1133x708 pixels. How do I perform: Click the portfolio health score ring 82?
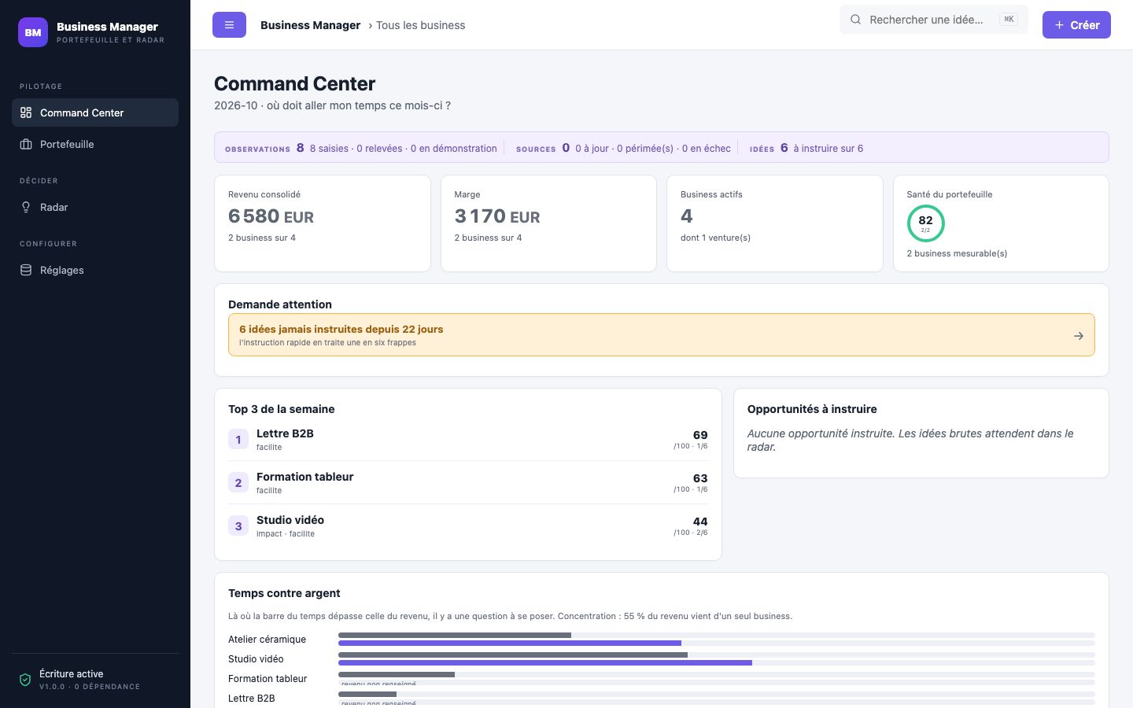(x=925, y=223)
